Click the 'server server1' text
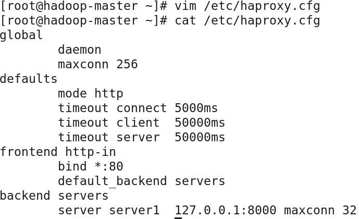The width and height of the screenshot is (359, 219). pyautogui.click(x=108, y=211)
